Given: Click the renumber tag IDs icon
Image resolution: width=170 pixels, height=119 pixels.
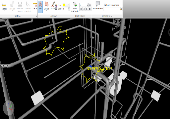Looking at the screenshot, I should [x=90, y=5].
